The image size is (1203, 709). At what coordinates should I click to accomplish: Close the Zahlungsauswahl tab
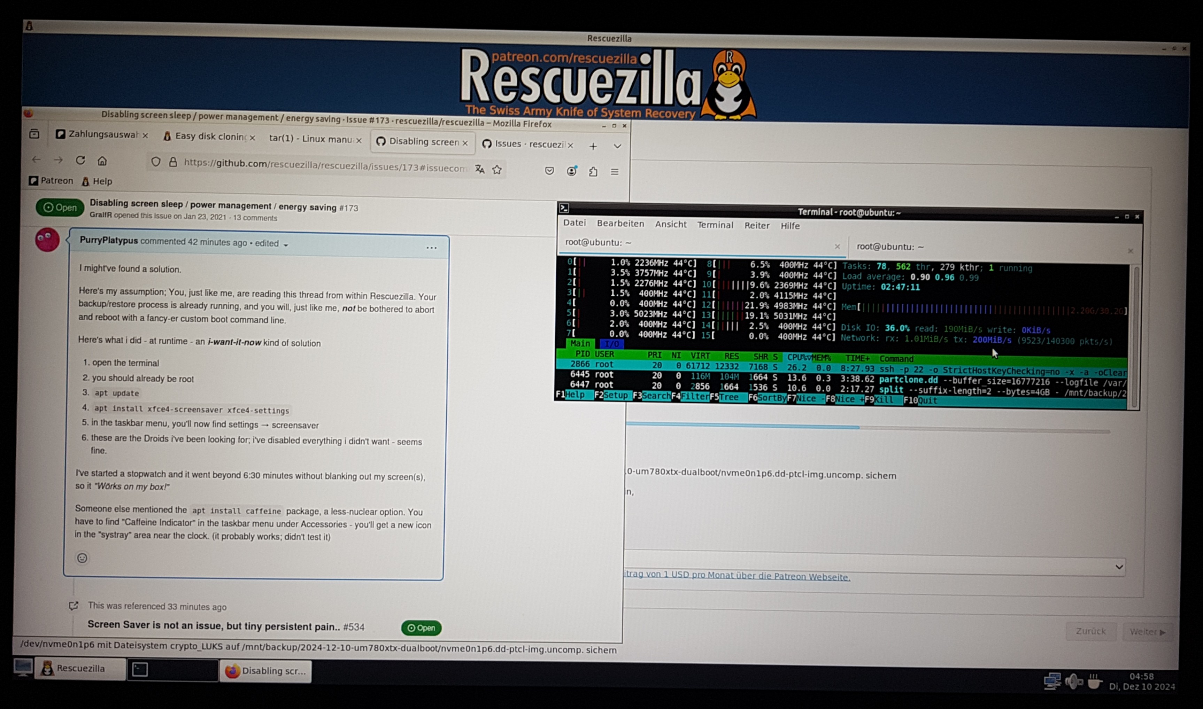pos(145,136)
